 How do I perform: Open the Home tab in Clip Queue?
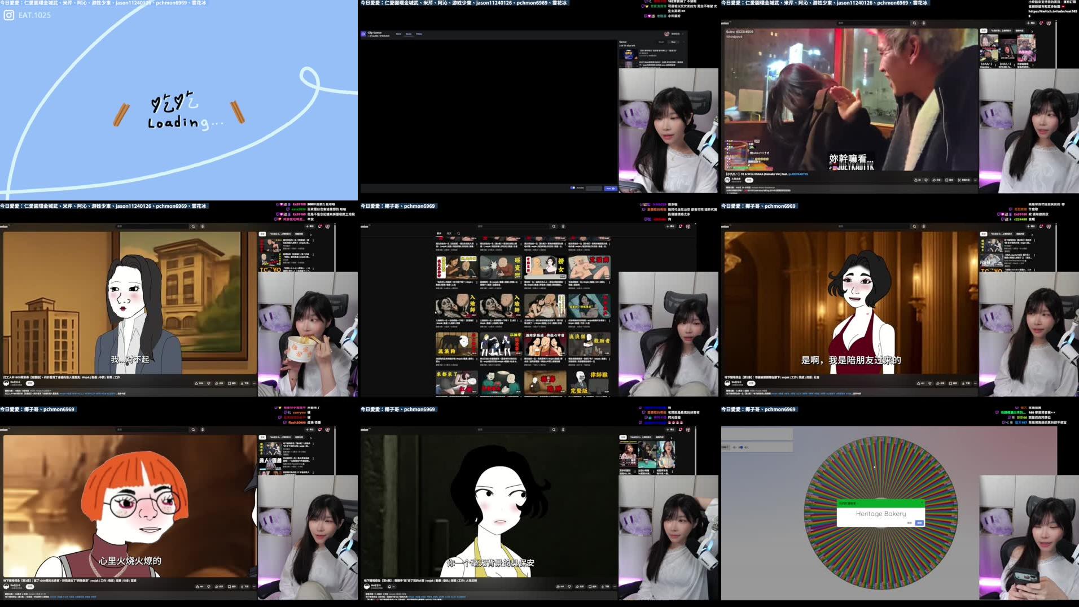[x=399, y=34]
